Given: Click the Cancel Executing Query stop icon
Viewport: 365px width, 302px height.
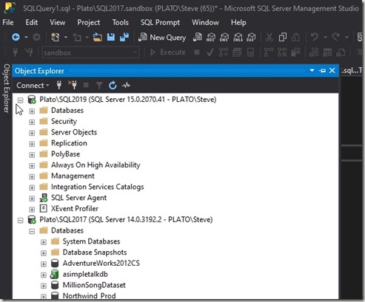Looking at the screenshot, I should pyautogui.click(x=197, y=52).
